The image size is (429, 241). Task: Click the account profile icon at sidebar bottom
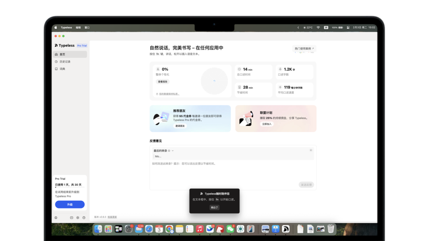tap(56, 218)
